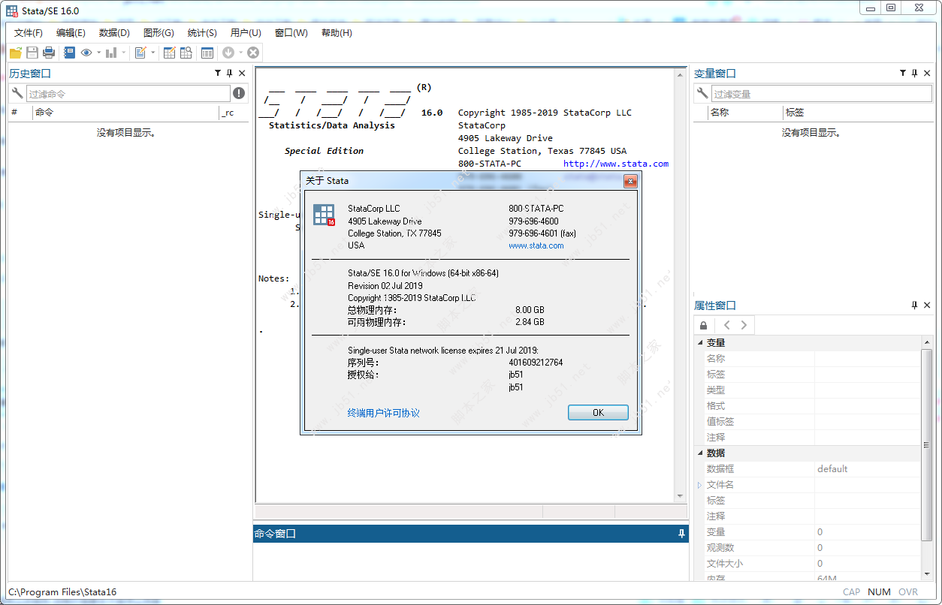Click the 属性窗口 vertical scrollbar
This screenshot has width=942, height=605.
click(926, 445)
